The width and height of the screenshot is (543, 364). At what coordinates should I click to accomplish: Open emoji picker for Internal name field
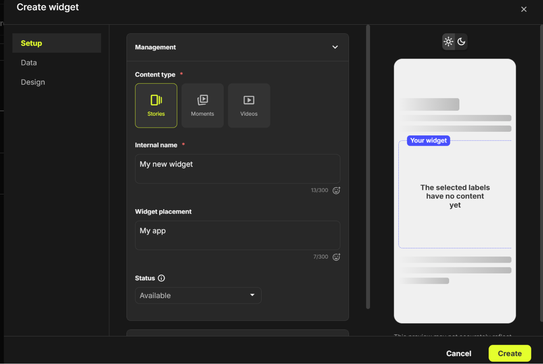click(x=336, y=190)
